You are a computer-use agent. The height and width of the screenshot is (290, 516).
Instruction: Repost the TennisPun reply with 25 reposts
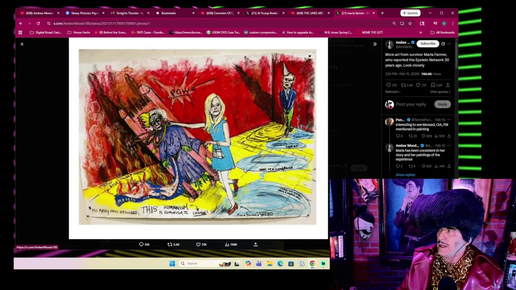pyautogui.click(x=411, y=136)
